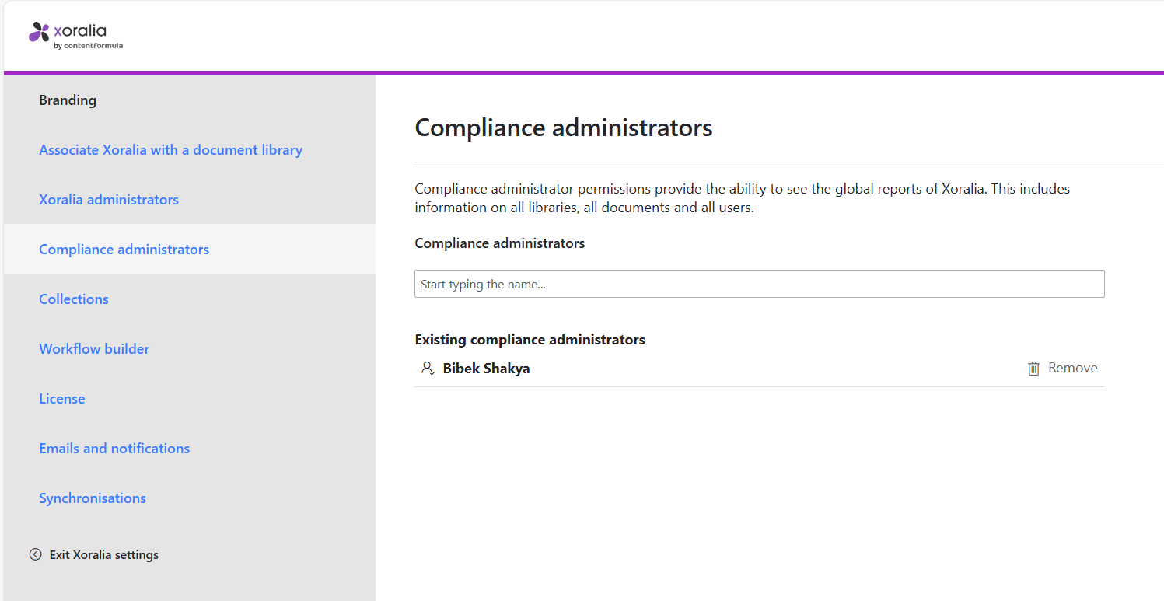Click Bibek Shakya's name
The width and height of the screenshot is (1164, 601).
coord(485,368)
